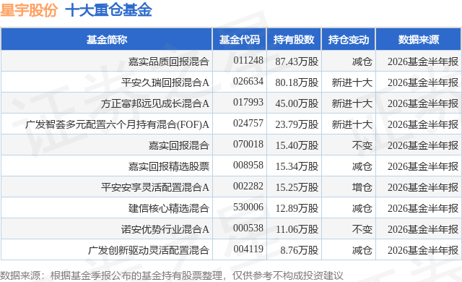
Task: Open fund 嘉实回报精选股票
Action: (x=169, y=166)
